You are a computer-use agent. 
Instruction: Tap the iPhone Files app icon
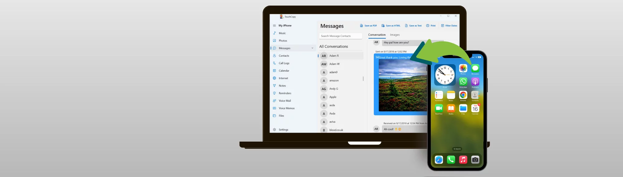tap(463, 108)
